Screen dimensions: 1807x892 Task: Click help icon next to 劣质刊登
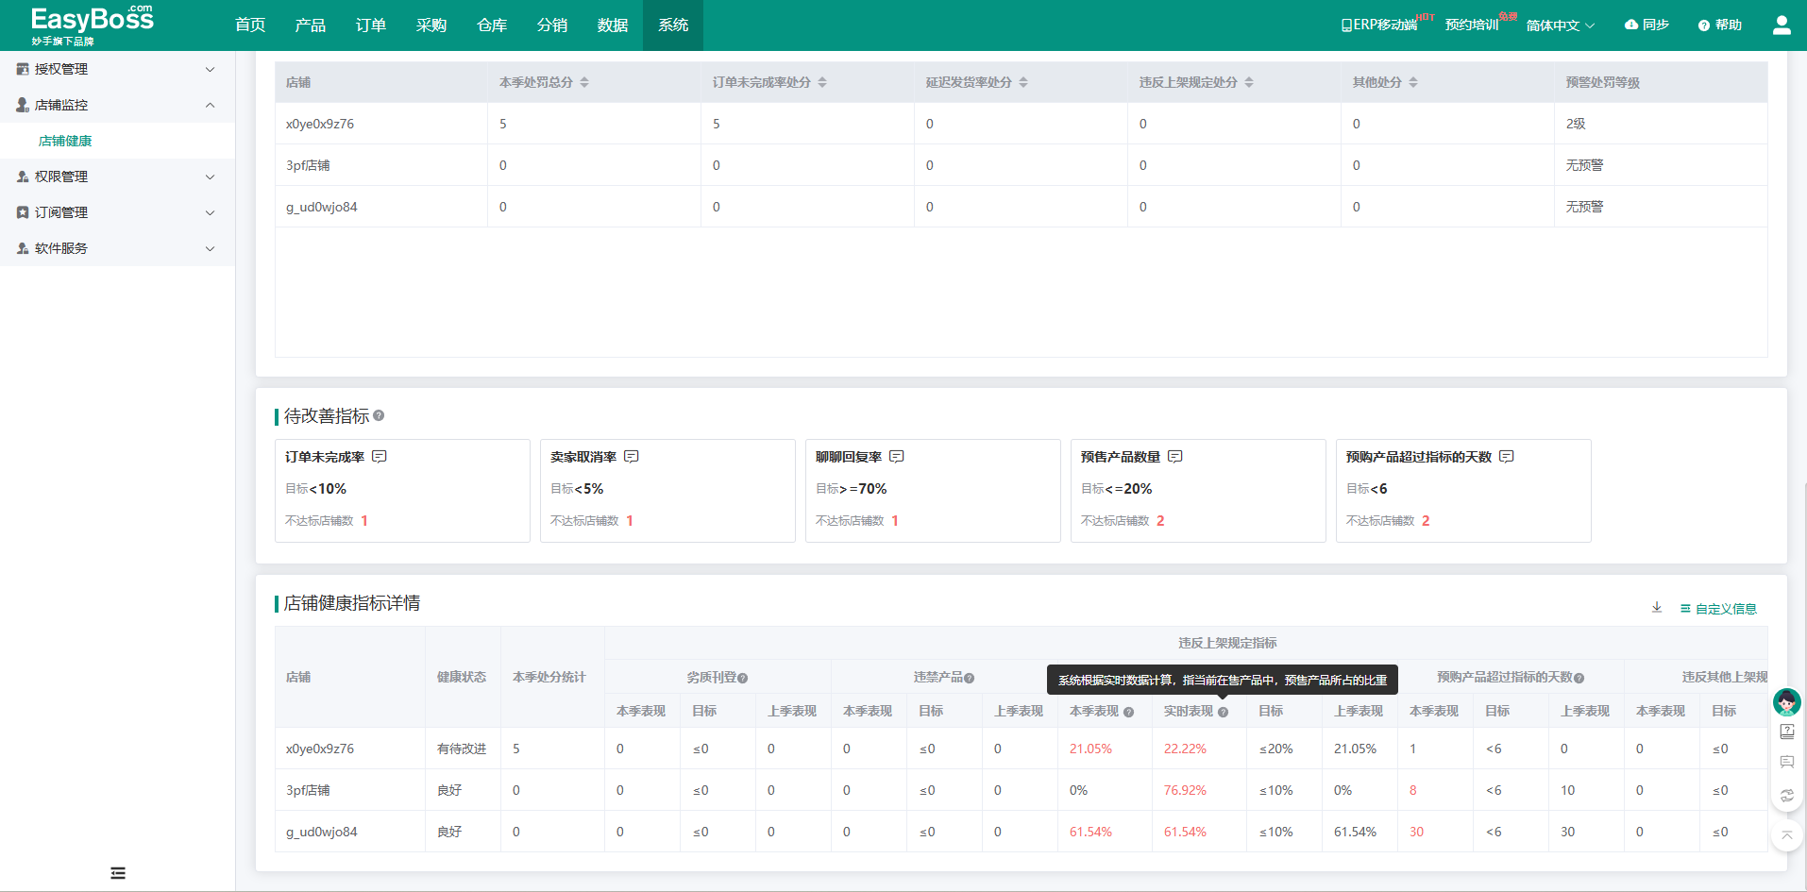click(x=743, y=678)
